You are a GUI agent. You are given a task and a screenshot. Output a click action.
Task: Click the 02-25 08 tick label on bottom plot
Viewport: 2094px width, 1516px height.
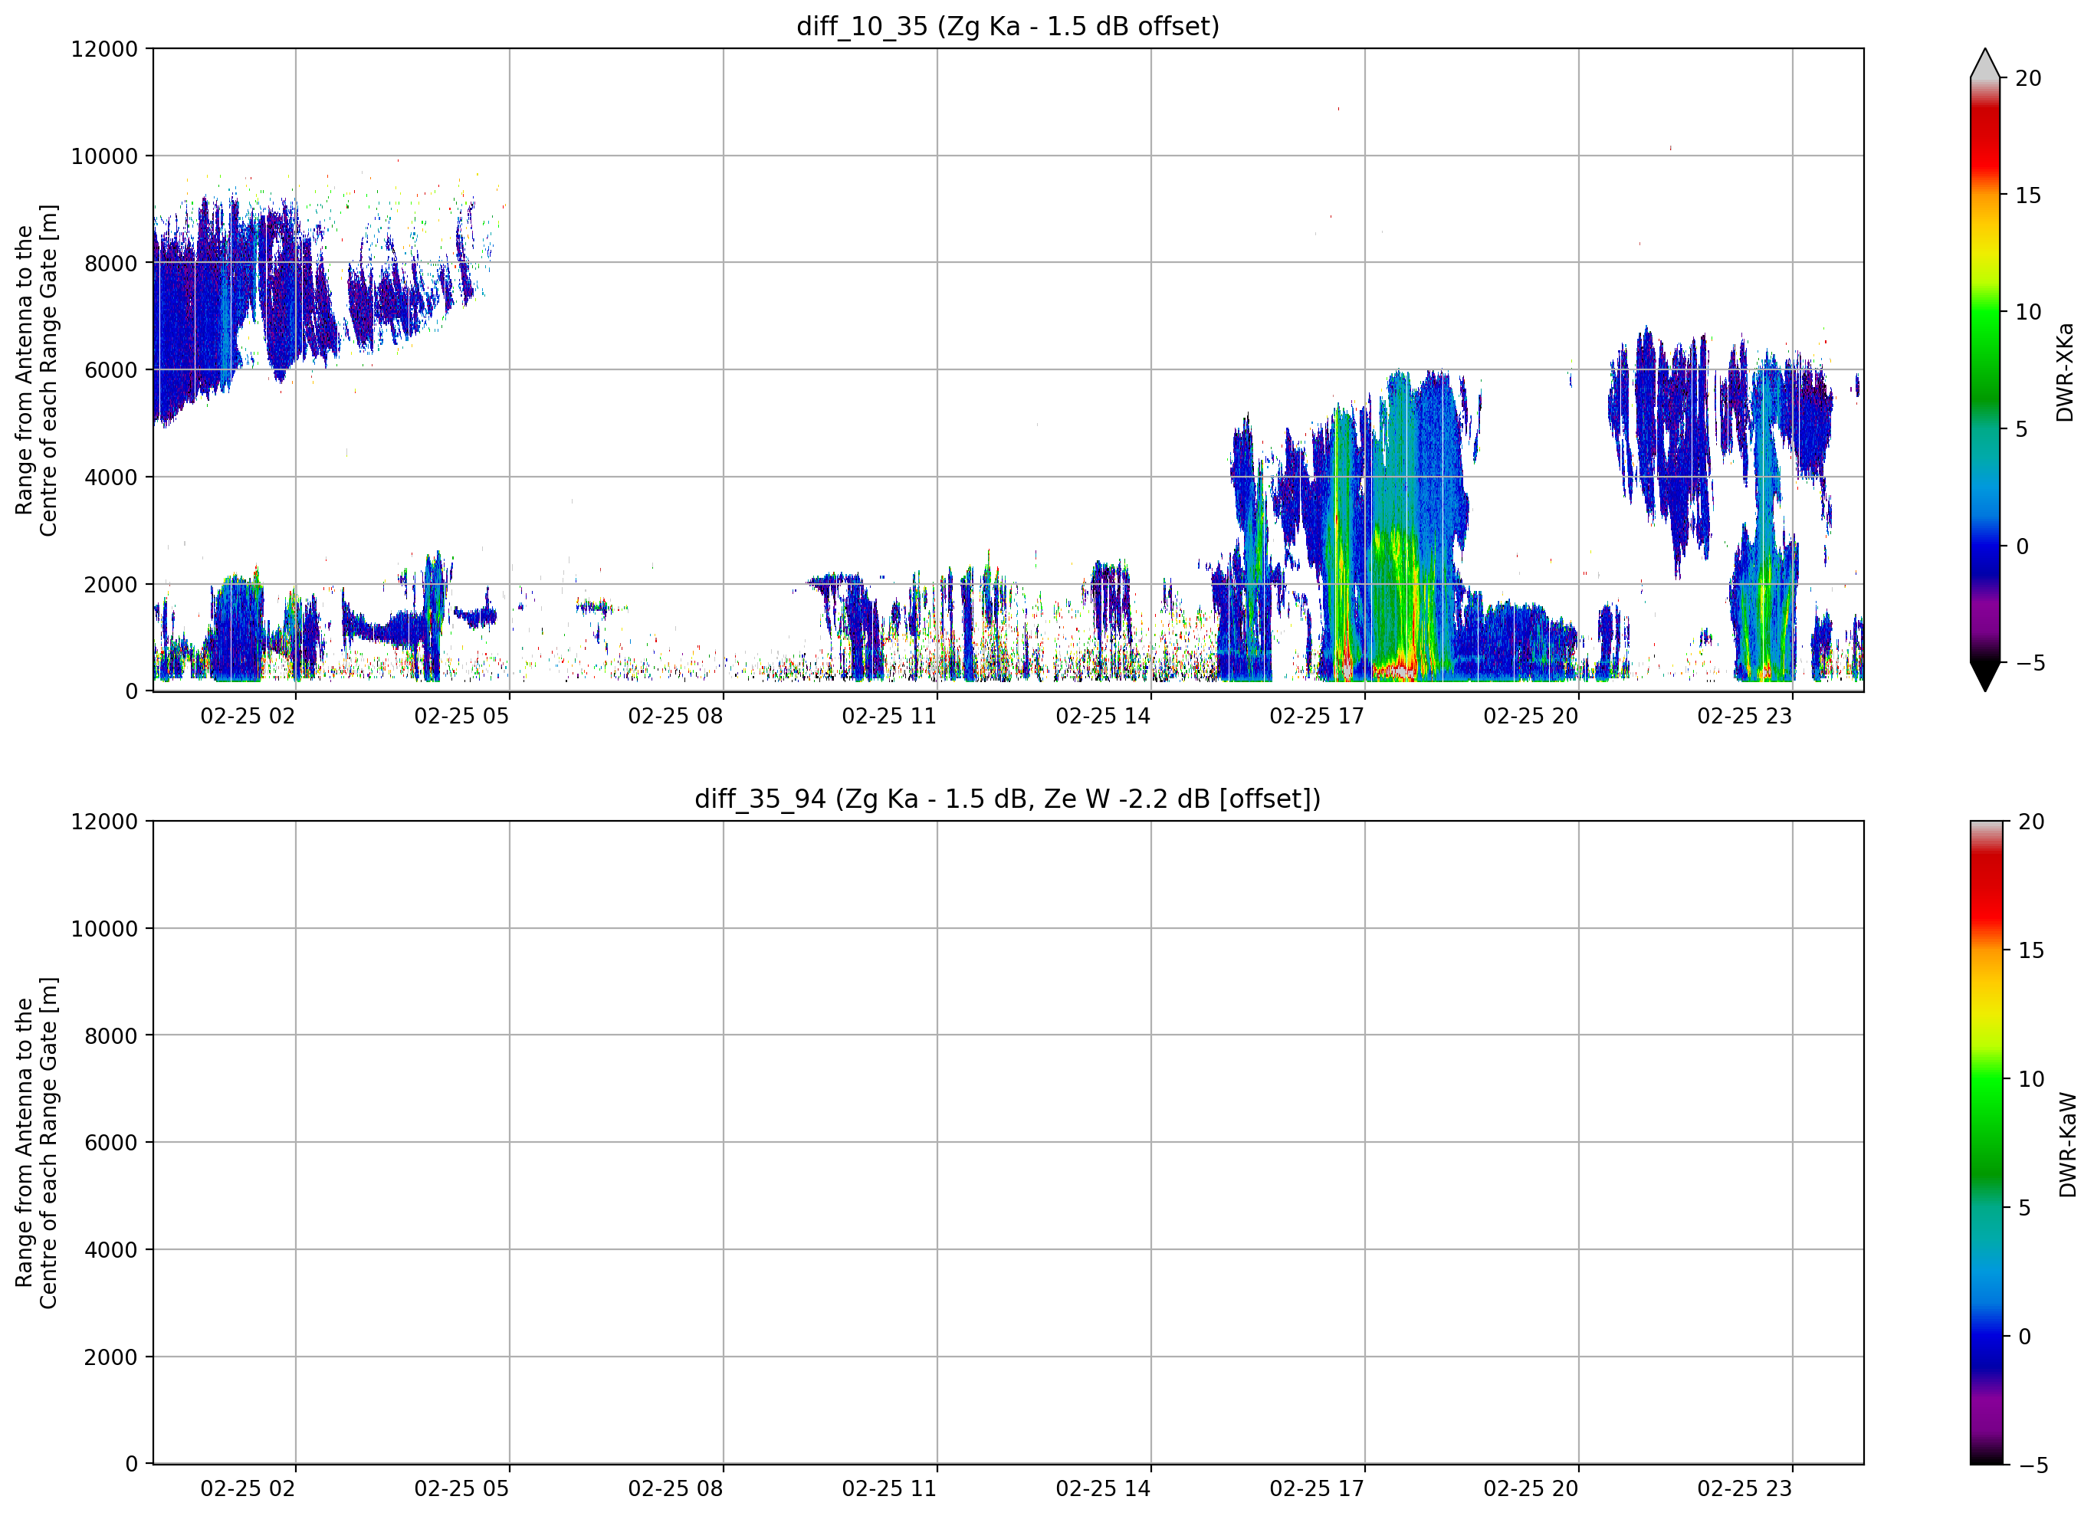(x=675, y=1488)
